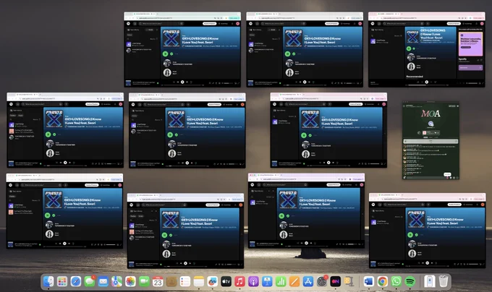Screen dimensions: 492x292
Task: Click Spotify home logo in purple-ad window
Action: [x=373, y=24]
